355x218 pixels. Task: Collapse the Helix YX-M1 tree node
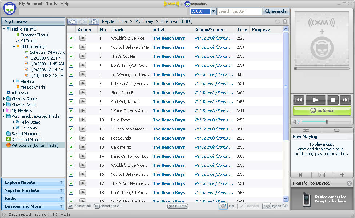pyautogui.click(x=4, y=29)
